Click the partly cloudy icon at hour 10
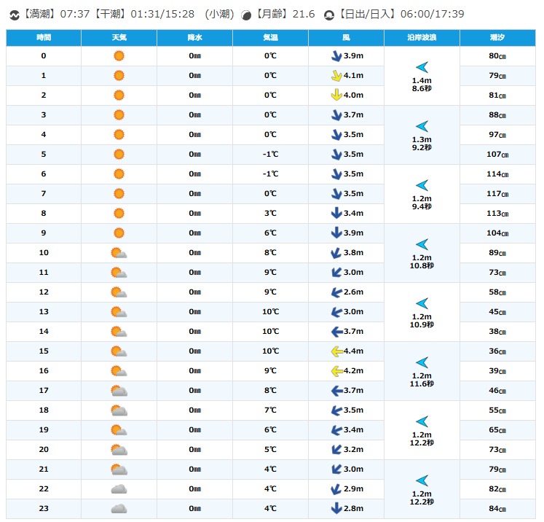Screen dimensions: 544x522 119,253
